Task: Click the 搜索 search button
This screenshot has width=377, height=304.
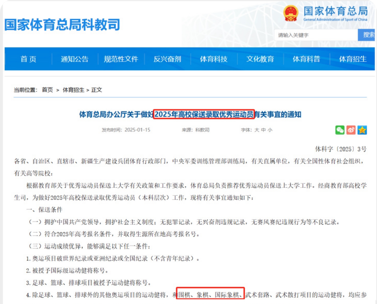Action: pos(367,35)
